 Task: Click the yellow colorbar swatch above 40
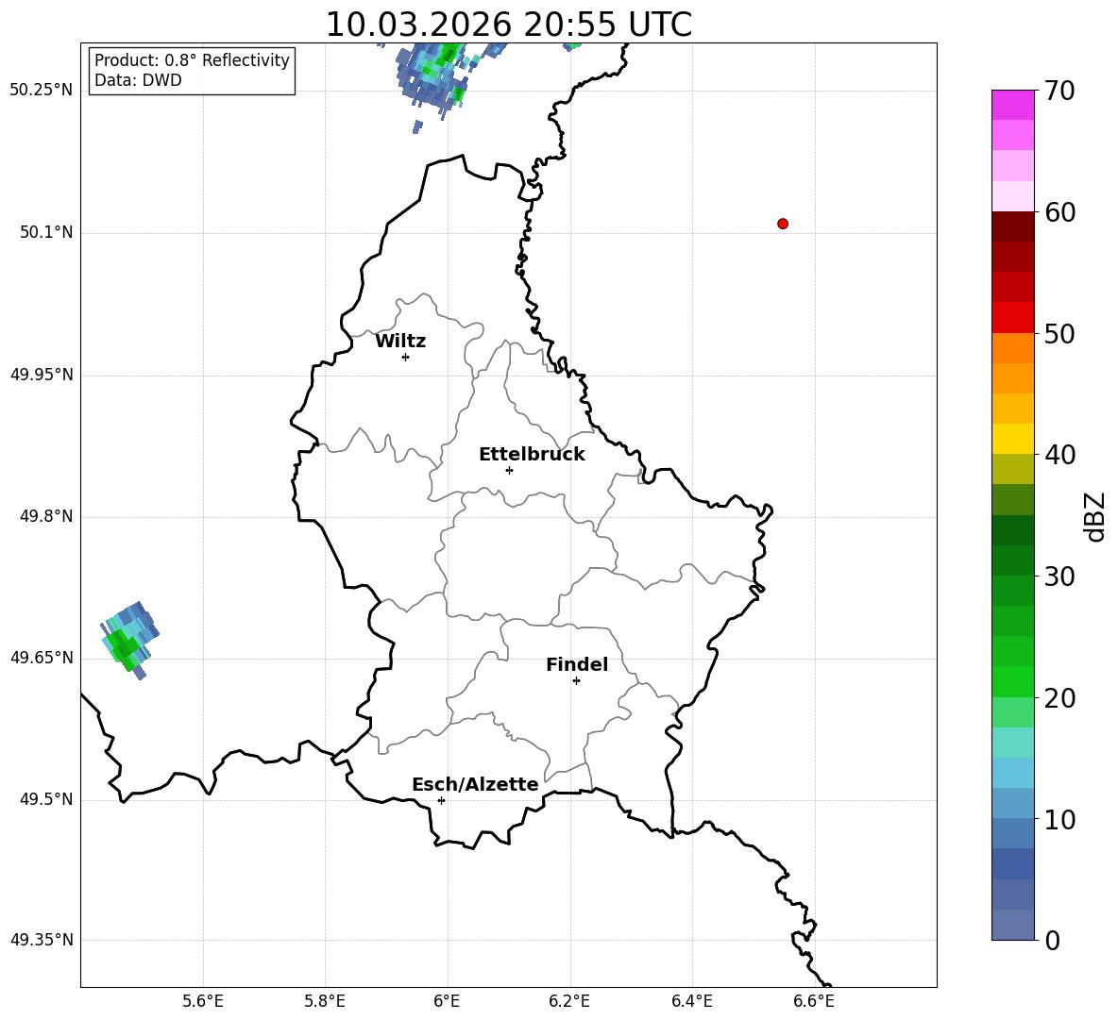point(1012,439)
